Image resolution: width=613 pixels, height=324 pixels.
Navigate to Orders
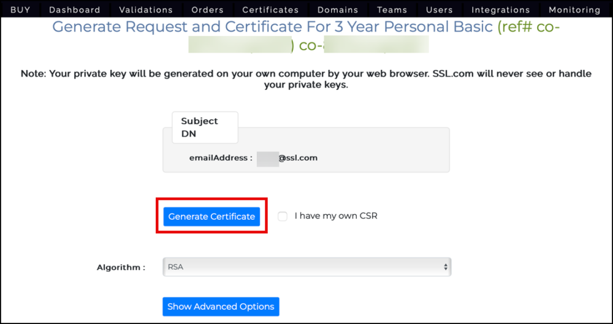click(x=207, y=10)
